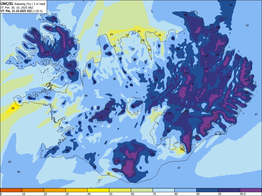Select the purple 99.9+ legend swatch

tap(251, 190)
